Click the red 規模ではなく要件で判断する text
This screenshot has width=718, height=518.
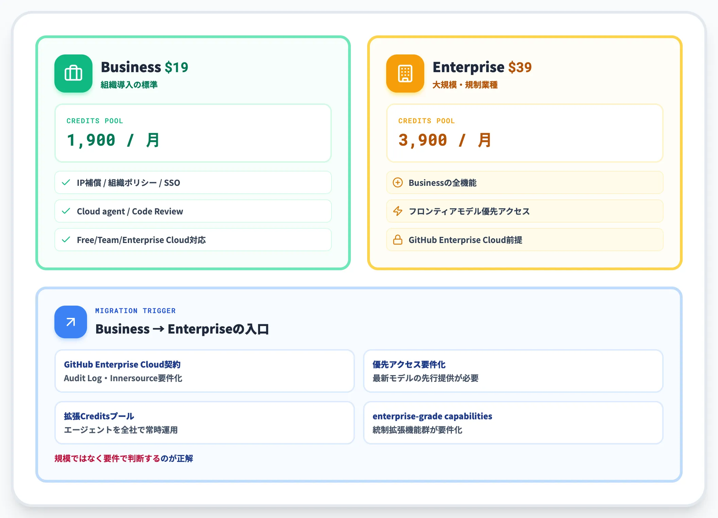click(107, 458)
